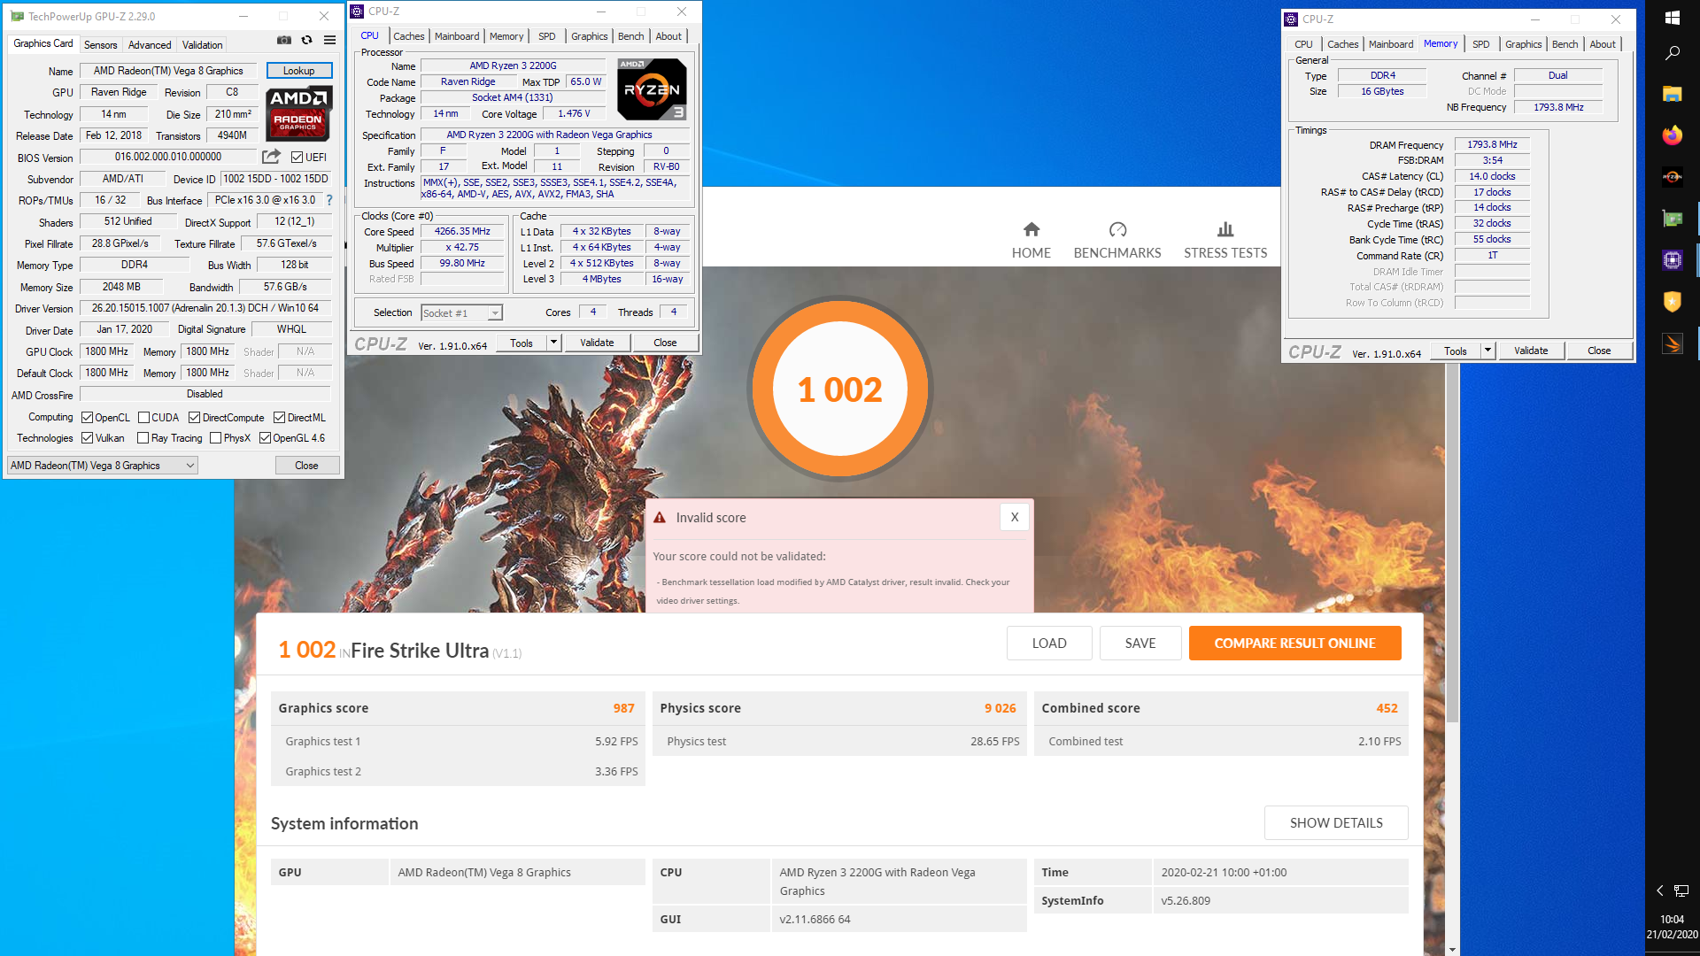1700x956 pixels.
Task: Click the SAVE button in 3DMark
Action: 1140,644
